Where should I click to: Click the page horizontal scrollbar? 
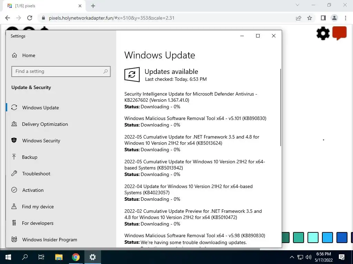click(x=130, y=249)
